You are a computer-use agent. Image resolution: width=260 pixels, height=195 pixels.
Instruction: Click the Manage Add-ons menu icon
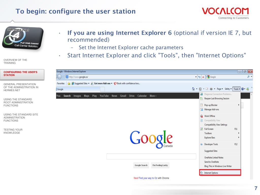(201, 109)
